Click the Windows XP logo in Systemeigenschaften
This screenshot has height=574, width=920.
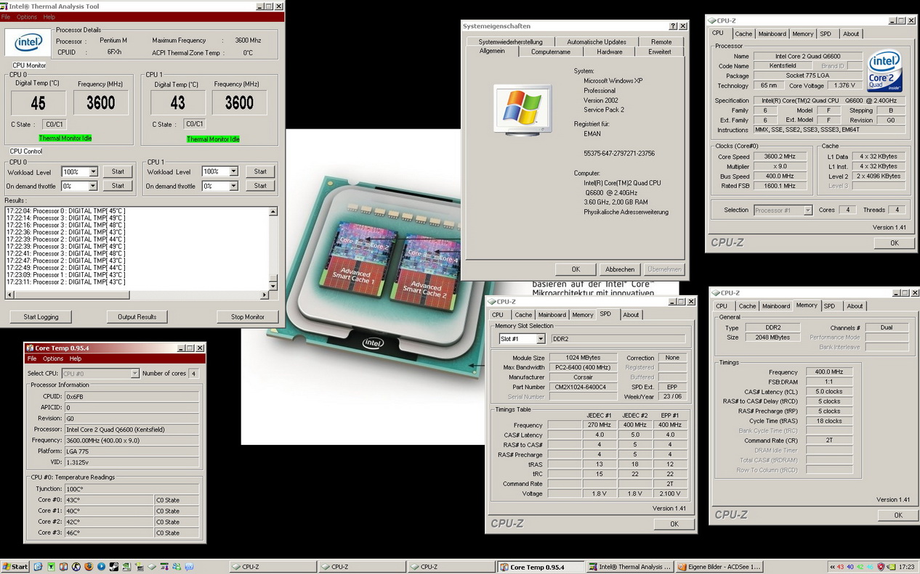point(522,110)
